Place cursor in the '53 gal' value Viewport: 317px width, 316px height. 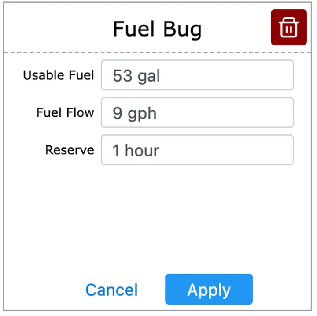[x=136, y=76]
